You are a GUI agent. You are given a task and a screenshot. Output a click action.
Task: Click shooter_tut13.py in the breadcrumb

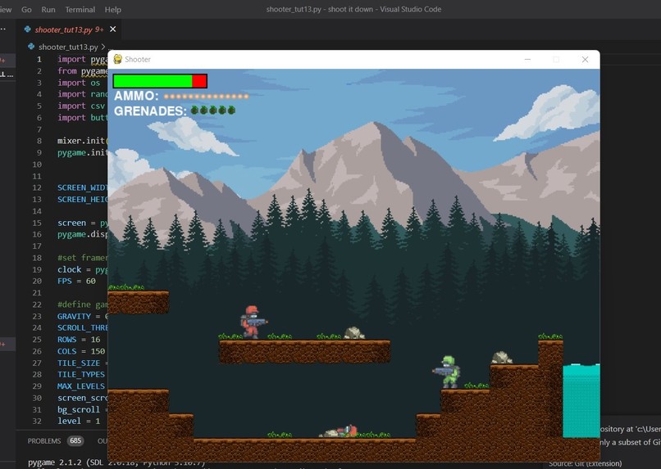(68, 47)
